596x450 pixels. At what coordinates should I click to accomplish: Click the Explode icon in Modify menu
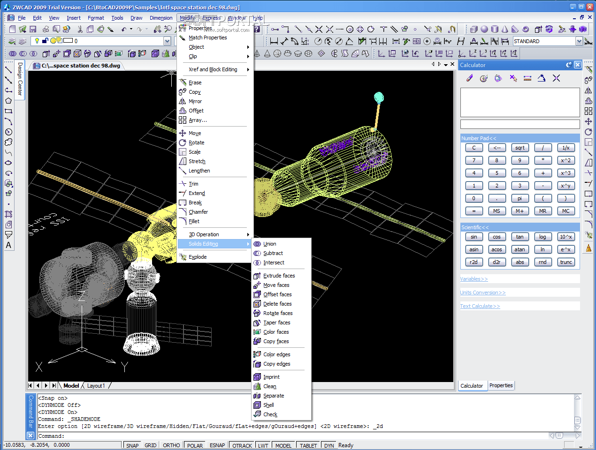point(183,257)
